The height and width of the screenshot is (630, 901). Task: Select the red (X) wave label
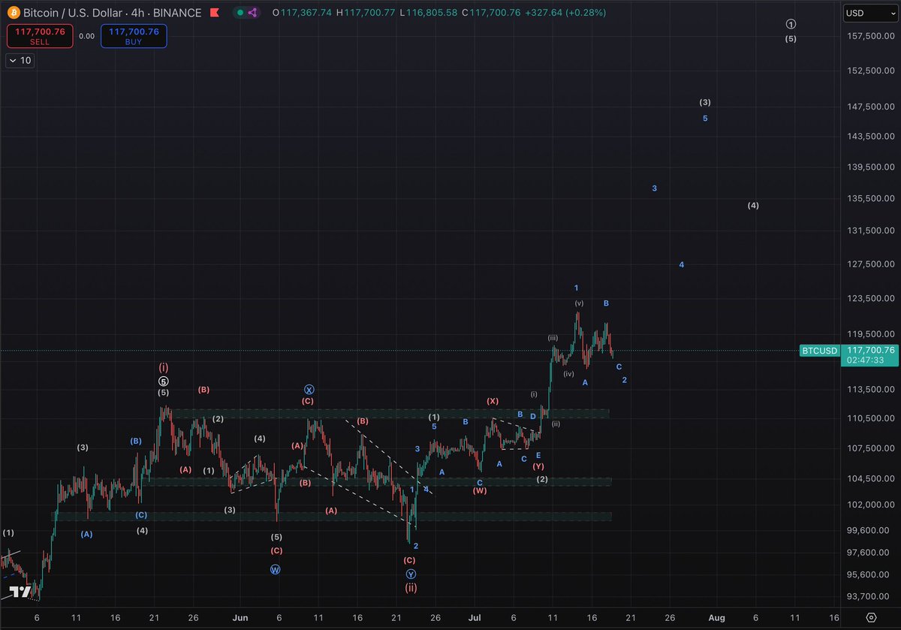coord(492,402)
